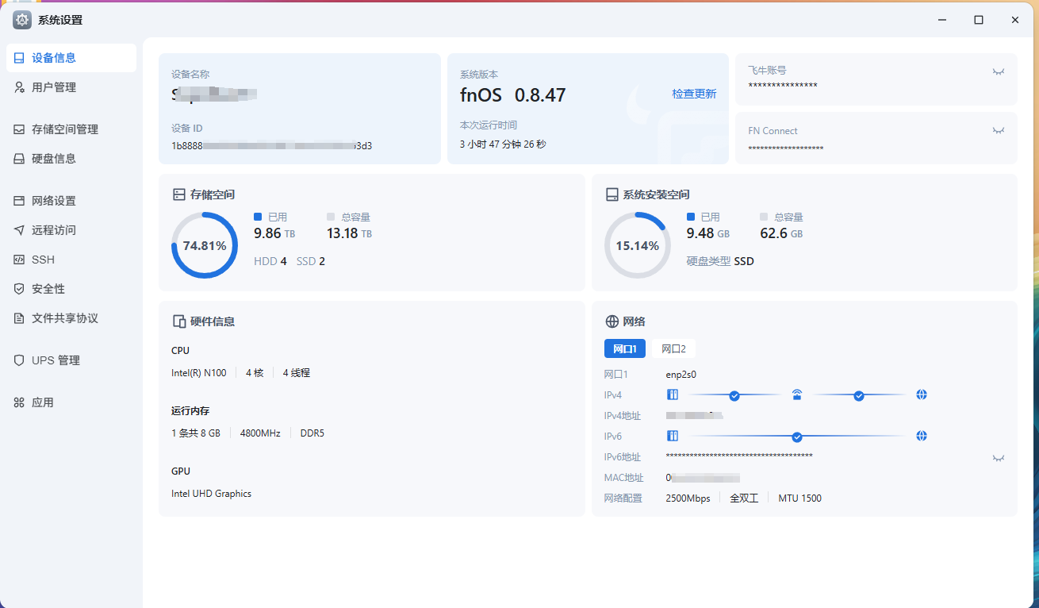The width and height of the screenshot is (1039, 608).
Task: Switch to the 网口1 tab
Action: click(625, 348)
